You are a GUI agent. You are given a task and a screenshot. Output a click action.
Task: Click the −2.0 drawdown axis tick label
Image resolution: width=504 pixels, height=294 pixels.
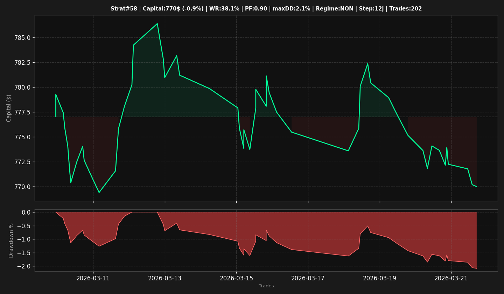(24, 266)
